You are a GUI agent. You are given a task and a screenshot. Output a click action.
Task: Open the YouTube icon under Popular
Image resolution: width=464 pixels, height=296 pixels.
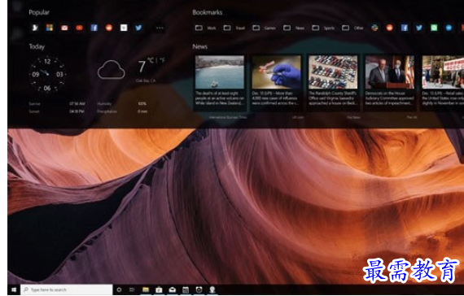coord(79,28)
